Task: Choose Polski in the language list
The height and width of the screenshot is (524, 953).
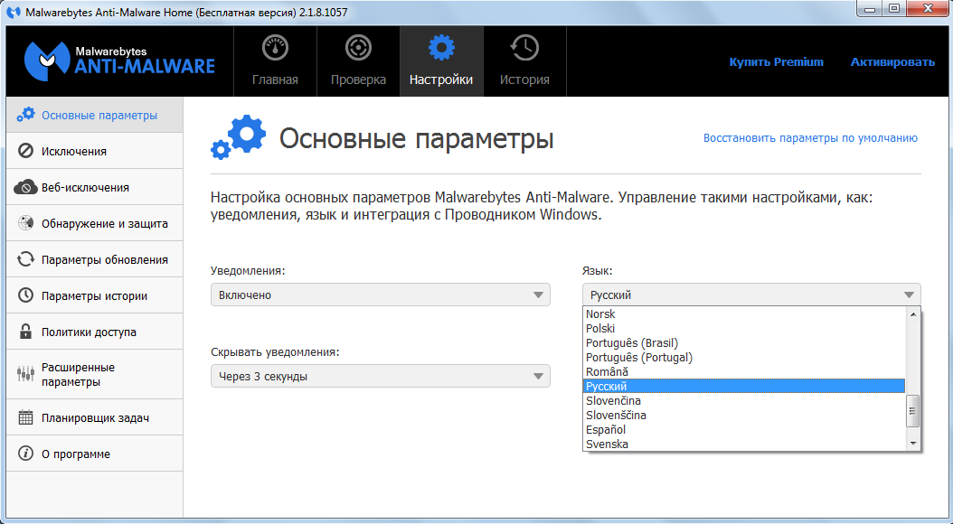Action: tap(743, 329)
